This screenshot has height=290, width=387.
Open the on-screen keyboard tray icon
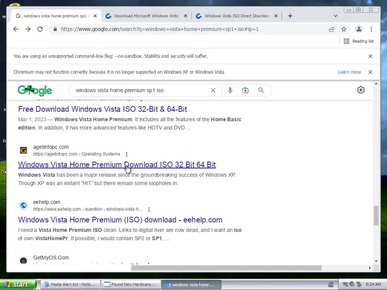[x=331, y=284]
